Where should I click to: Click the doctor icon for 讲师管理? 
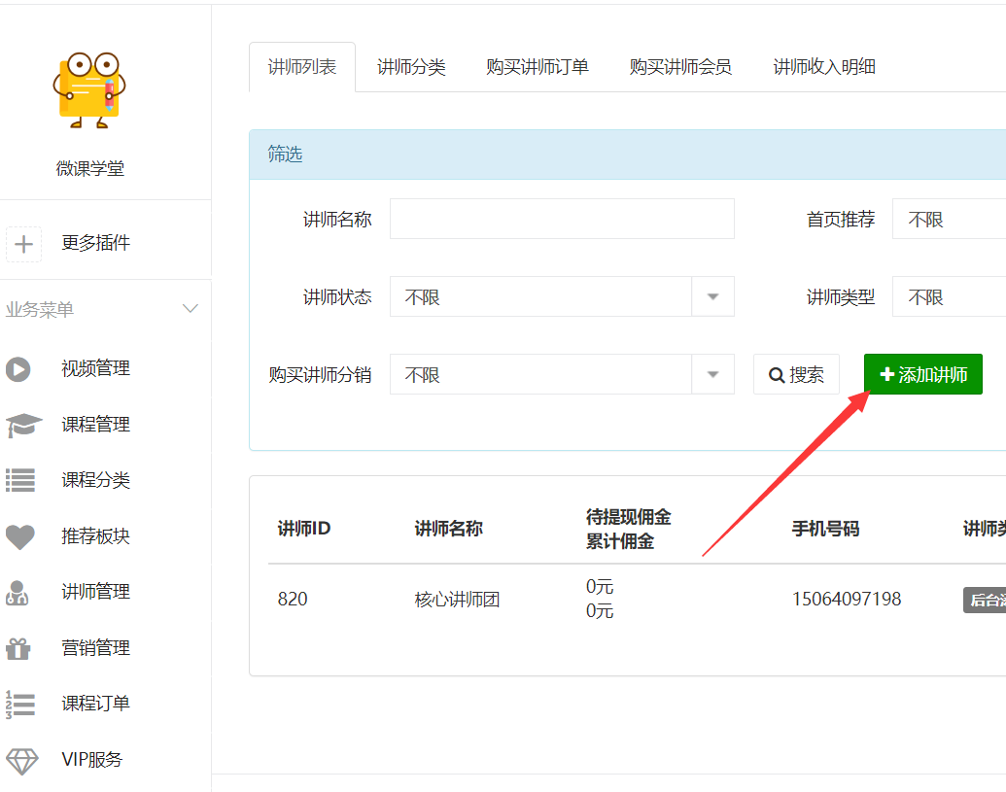[17, 593]
